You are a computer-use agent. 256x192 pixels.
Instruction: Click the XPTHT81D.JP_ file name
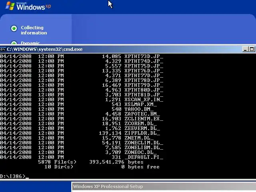click(x=144, y=95)
